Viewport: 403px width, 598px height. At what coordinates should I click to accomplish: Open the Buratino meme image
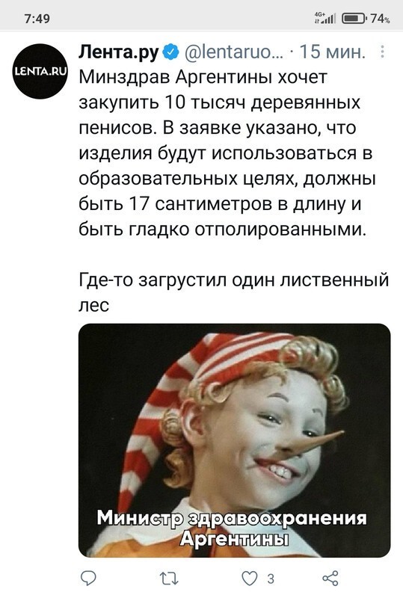coord(234,440)
